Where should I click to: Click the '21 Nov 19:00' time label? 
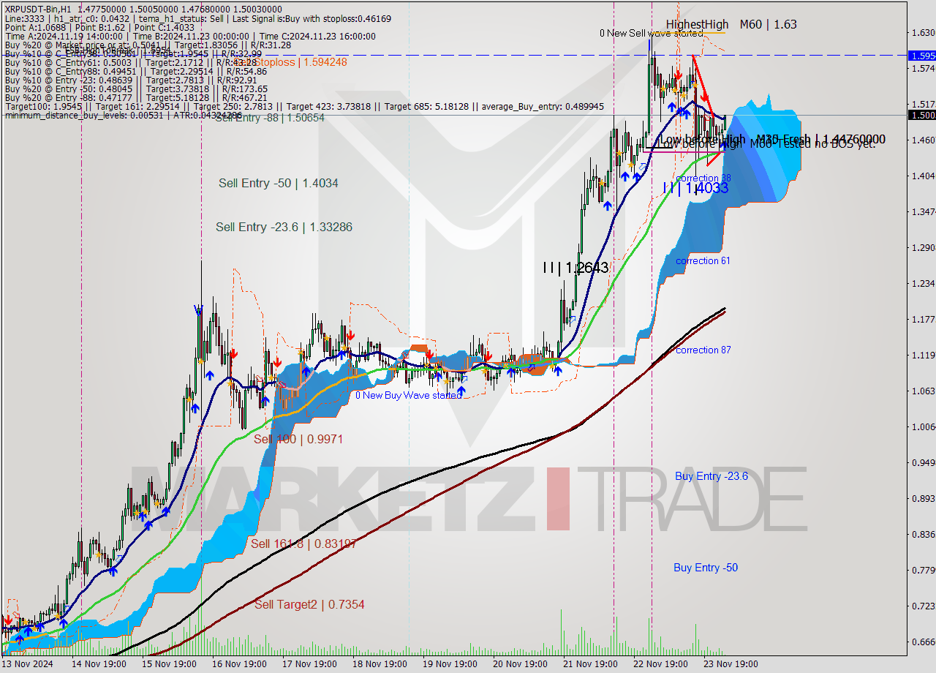pos(591,664)
